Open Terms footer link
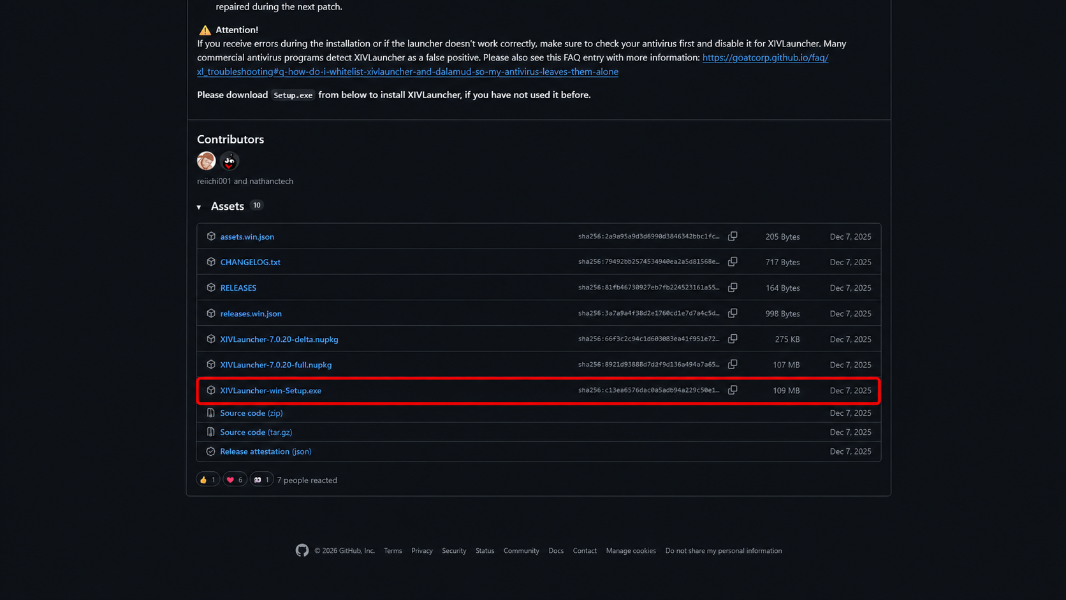 (393, 550)
